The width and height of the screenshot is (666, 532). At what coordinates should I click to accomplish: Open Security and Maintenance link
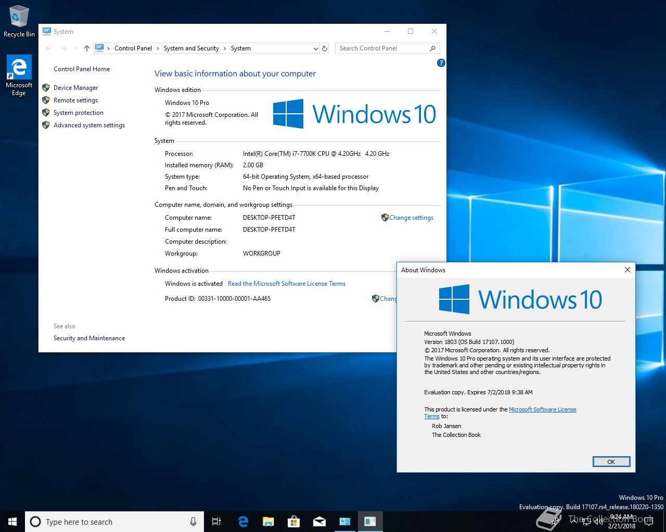click(89, 338)
